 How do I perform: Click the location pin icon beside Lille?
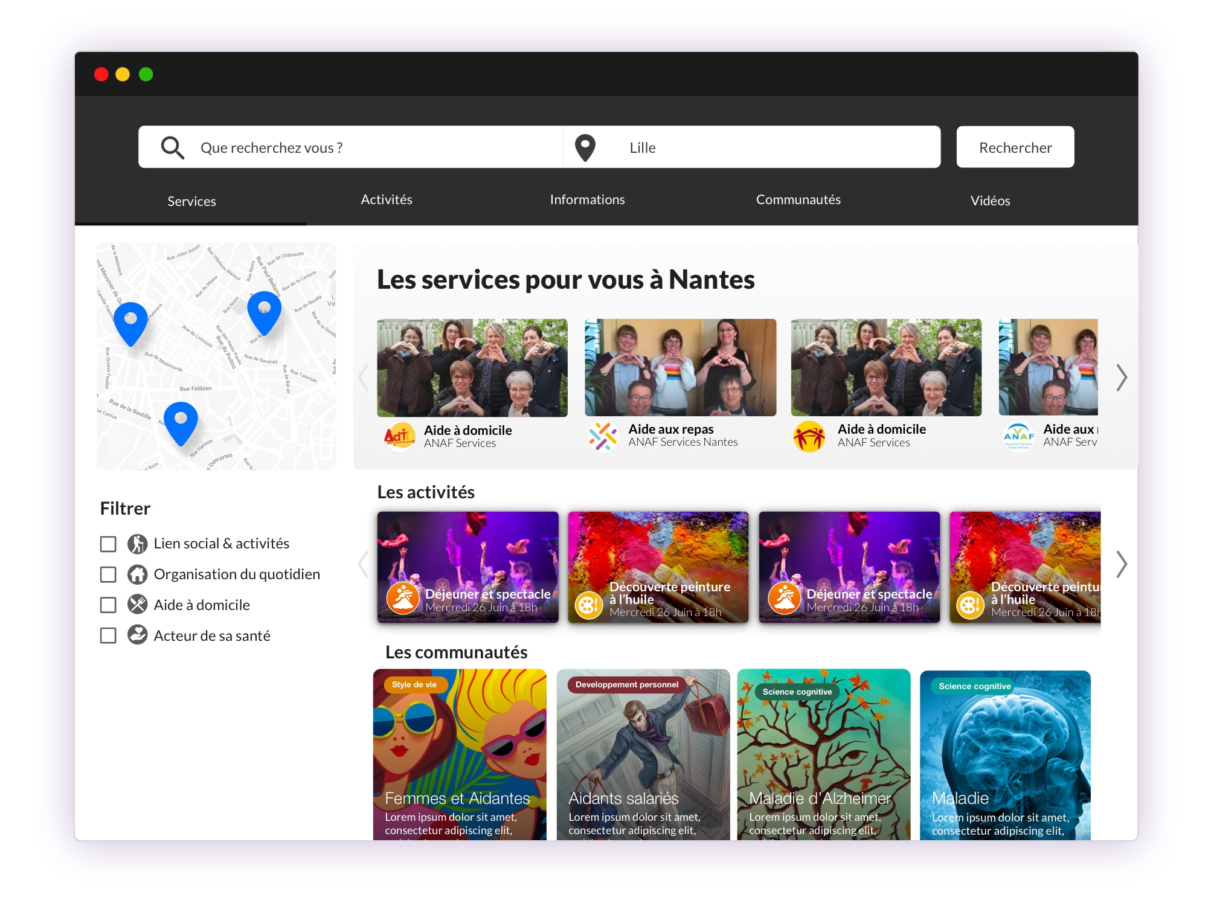pyautogui.click(x=585, y=148)
